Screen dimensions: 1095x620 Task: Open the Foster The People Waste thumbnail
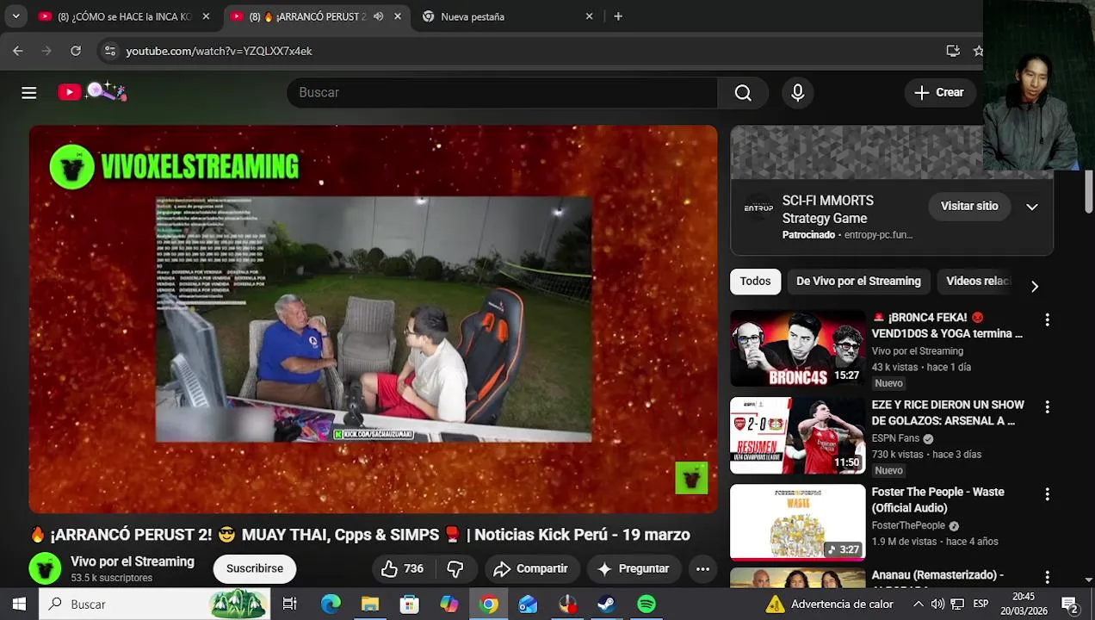(x=797, y=523)
